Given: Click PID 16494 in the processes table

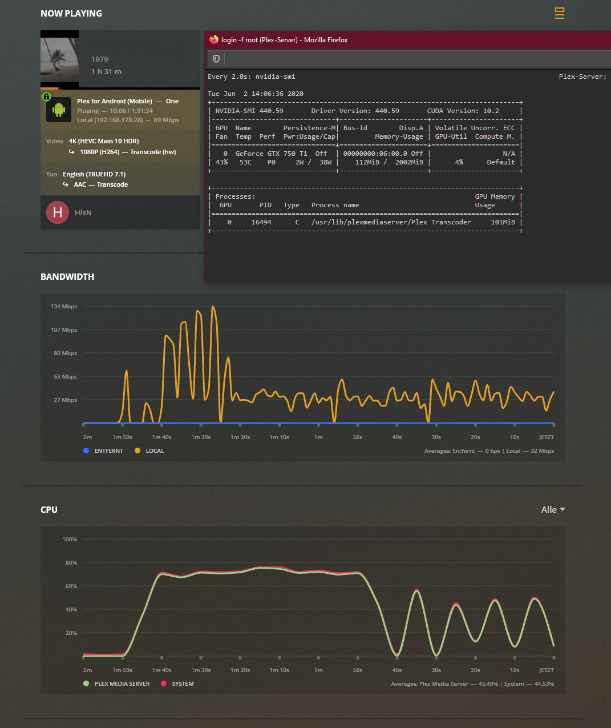Looking at the screenshot, I should 261,222.
